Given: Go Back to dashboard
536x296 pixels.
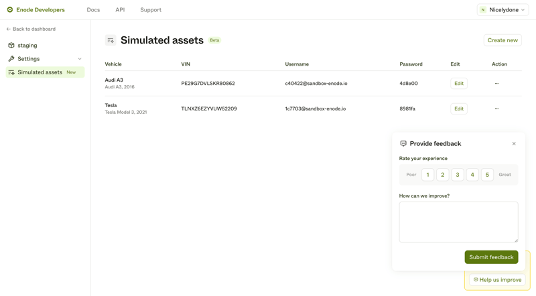Looking at the screenshot, I should (31, 29).
